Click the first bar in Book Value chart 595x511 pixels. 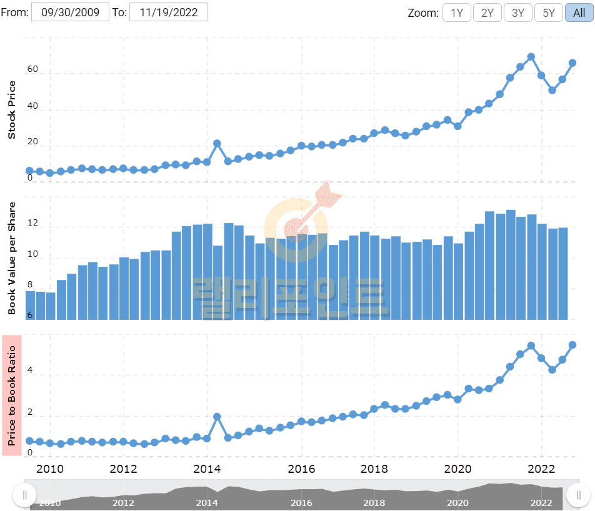click(30, 305)
